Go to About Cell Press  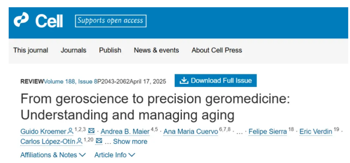pyautogui.click(x=217, y=50)
